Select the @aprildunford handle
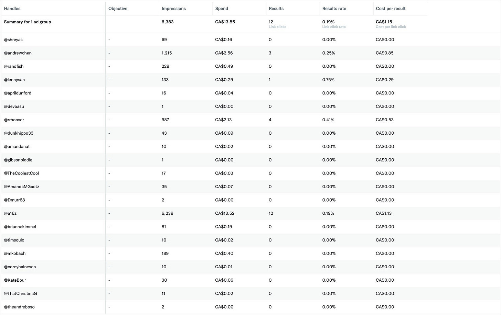Image resolution: width=501 pixels, height=315 pixels. (x=18, y=93)
